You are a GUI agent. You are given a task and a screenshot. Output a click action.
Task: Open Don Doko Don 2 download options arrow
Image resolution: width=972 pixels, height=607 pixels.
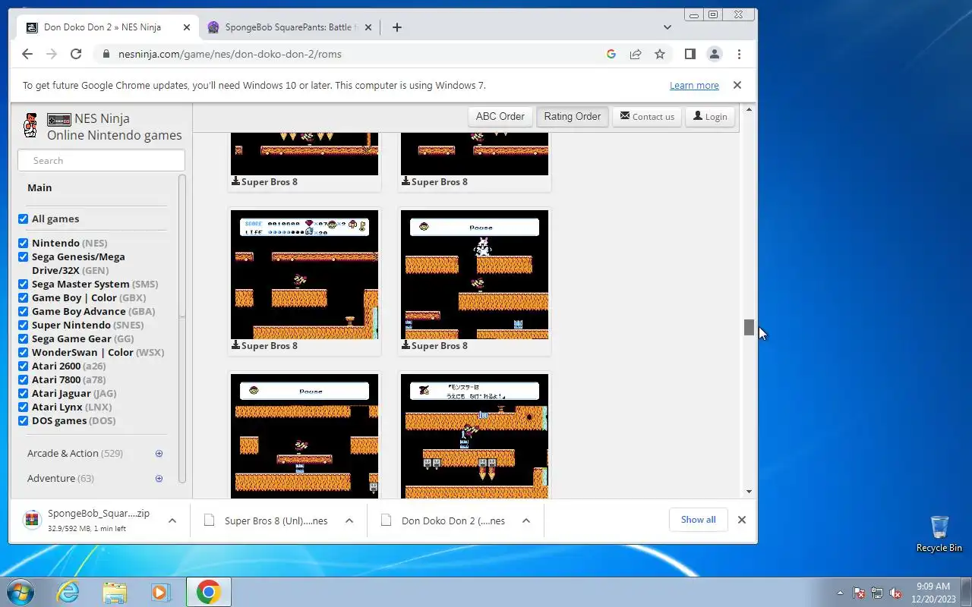526,521
